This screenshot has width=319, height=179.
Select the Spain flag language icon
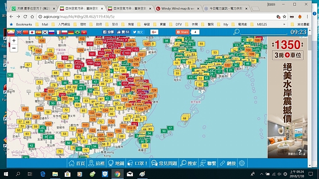[x=39, y=32]
